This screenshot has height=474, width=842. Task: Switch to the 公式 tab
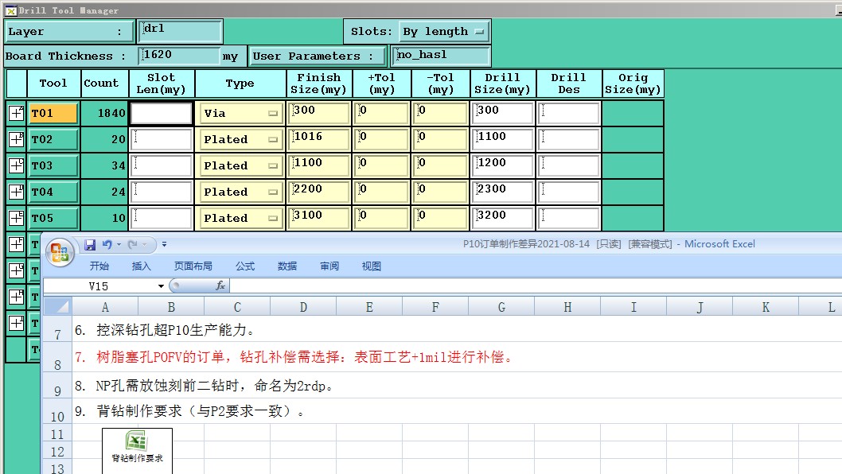click(245, 266)
